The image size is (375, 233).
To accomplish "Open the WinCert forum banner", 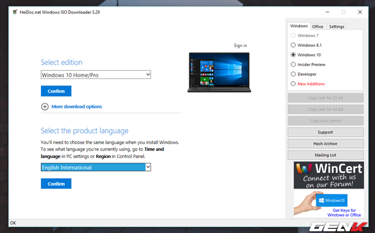I will (329, 175).
